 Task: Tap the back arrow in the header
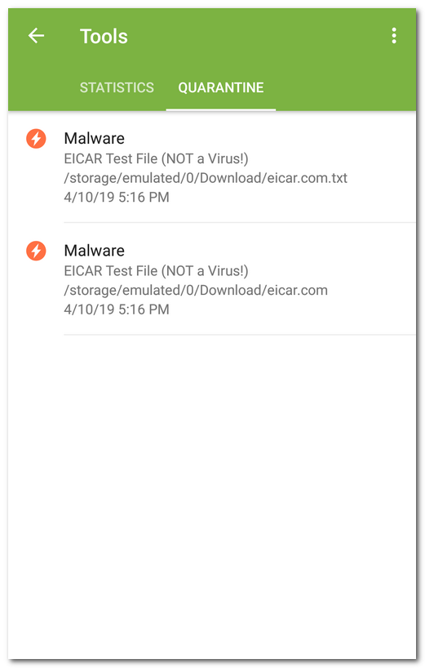point(36,36)
